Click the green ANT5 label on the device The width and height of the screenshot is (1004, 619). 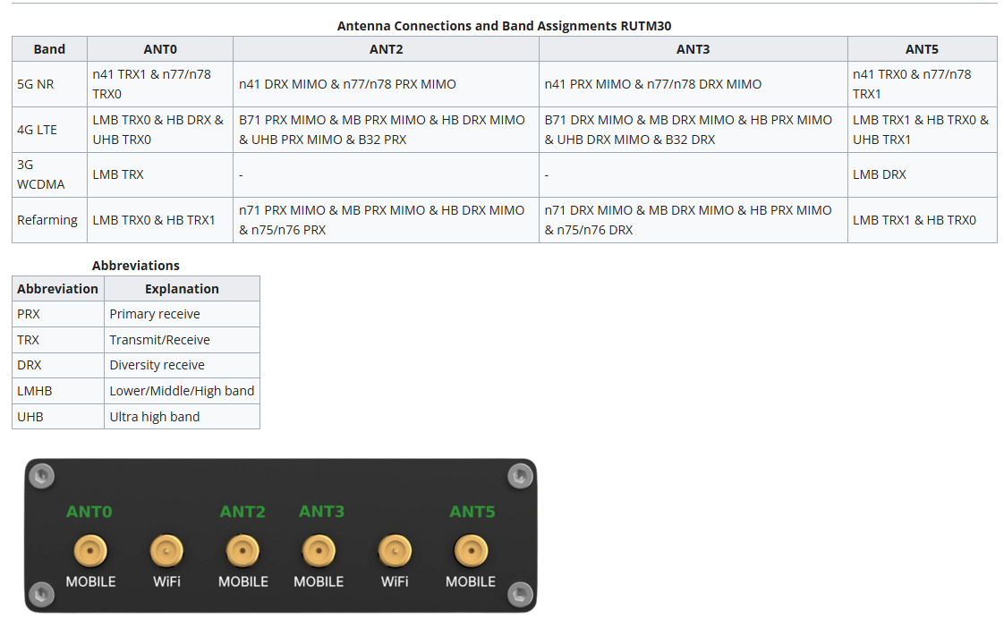(472, 513)
